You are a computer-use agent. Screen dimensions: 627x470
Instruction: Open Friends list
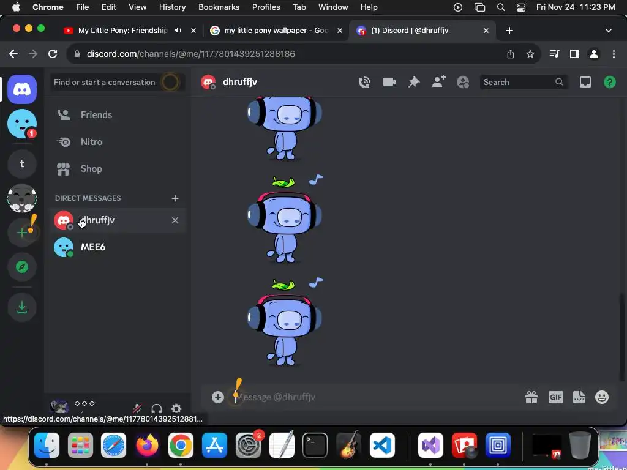pos(117,114)
